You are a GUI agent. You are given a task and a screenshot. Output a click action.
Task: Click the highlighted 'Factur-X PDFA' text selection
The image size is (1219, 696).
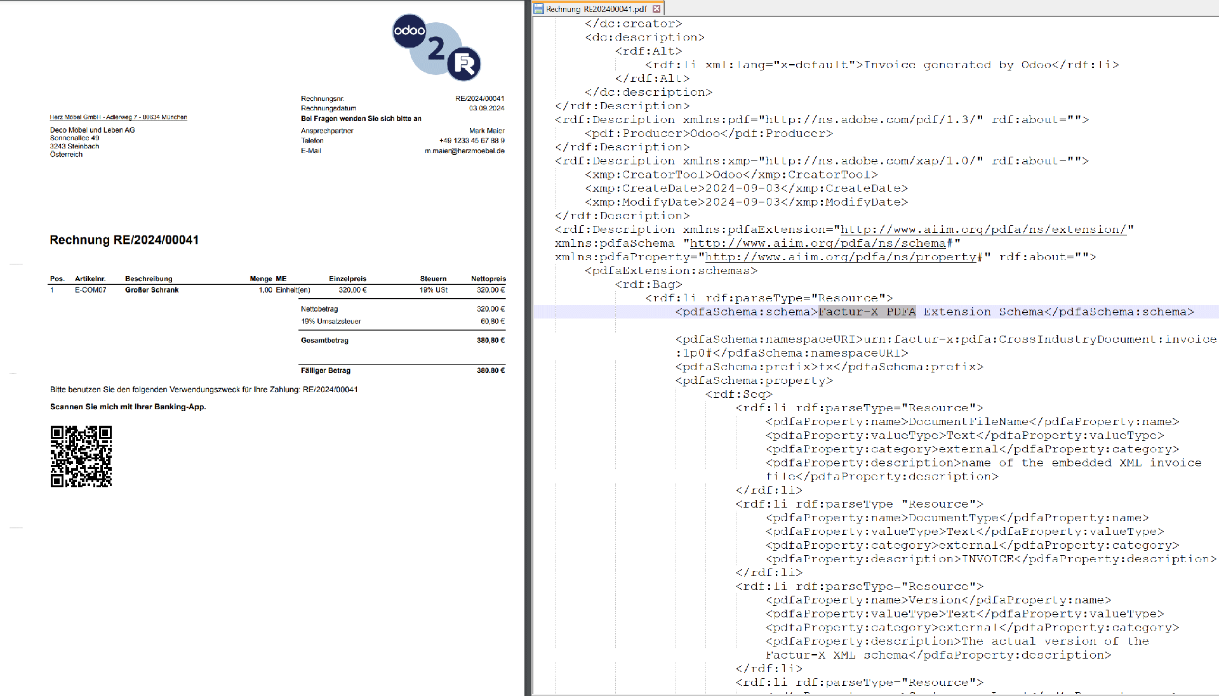coord(867,312)
